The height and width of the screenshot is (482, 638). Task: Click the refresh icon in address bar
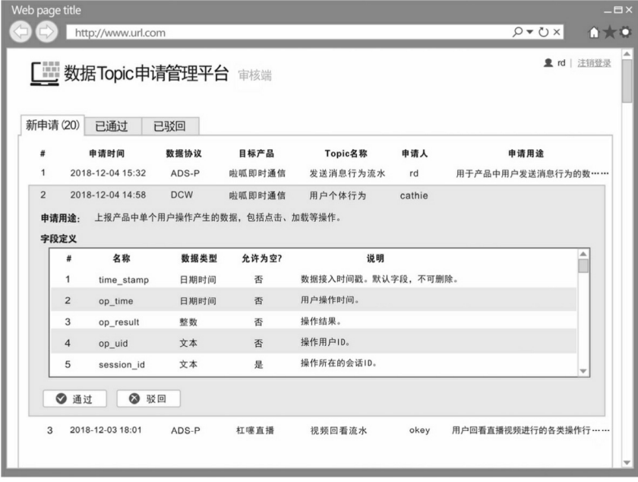pos(543,32)
